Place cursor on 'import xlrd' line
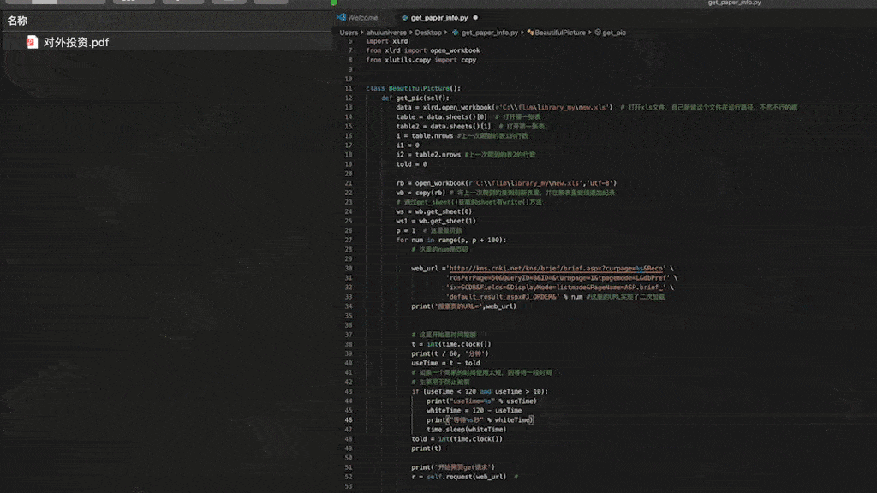Screen dimensions: 877x493 (386, 41)
